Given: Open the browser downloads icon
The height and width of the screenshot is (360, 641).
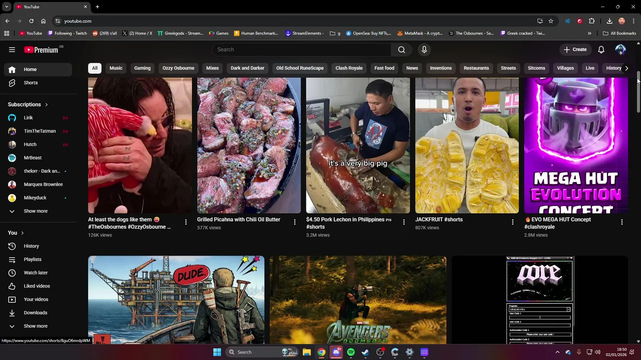Looking at the screenshot, I should coord(609,21).
